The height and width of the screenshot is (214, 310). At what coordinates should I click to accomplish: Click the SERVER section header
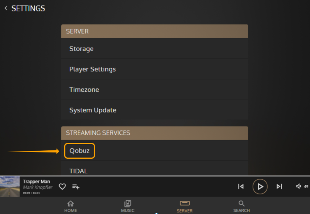(155, 31)
